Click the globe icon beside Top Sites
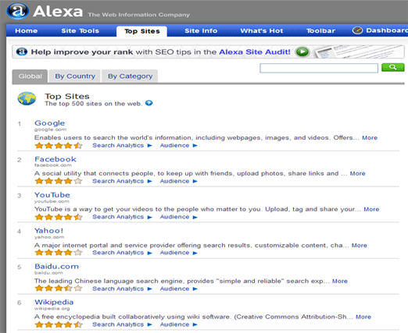408x333 pixels. 27,98
